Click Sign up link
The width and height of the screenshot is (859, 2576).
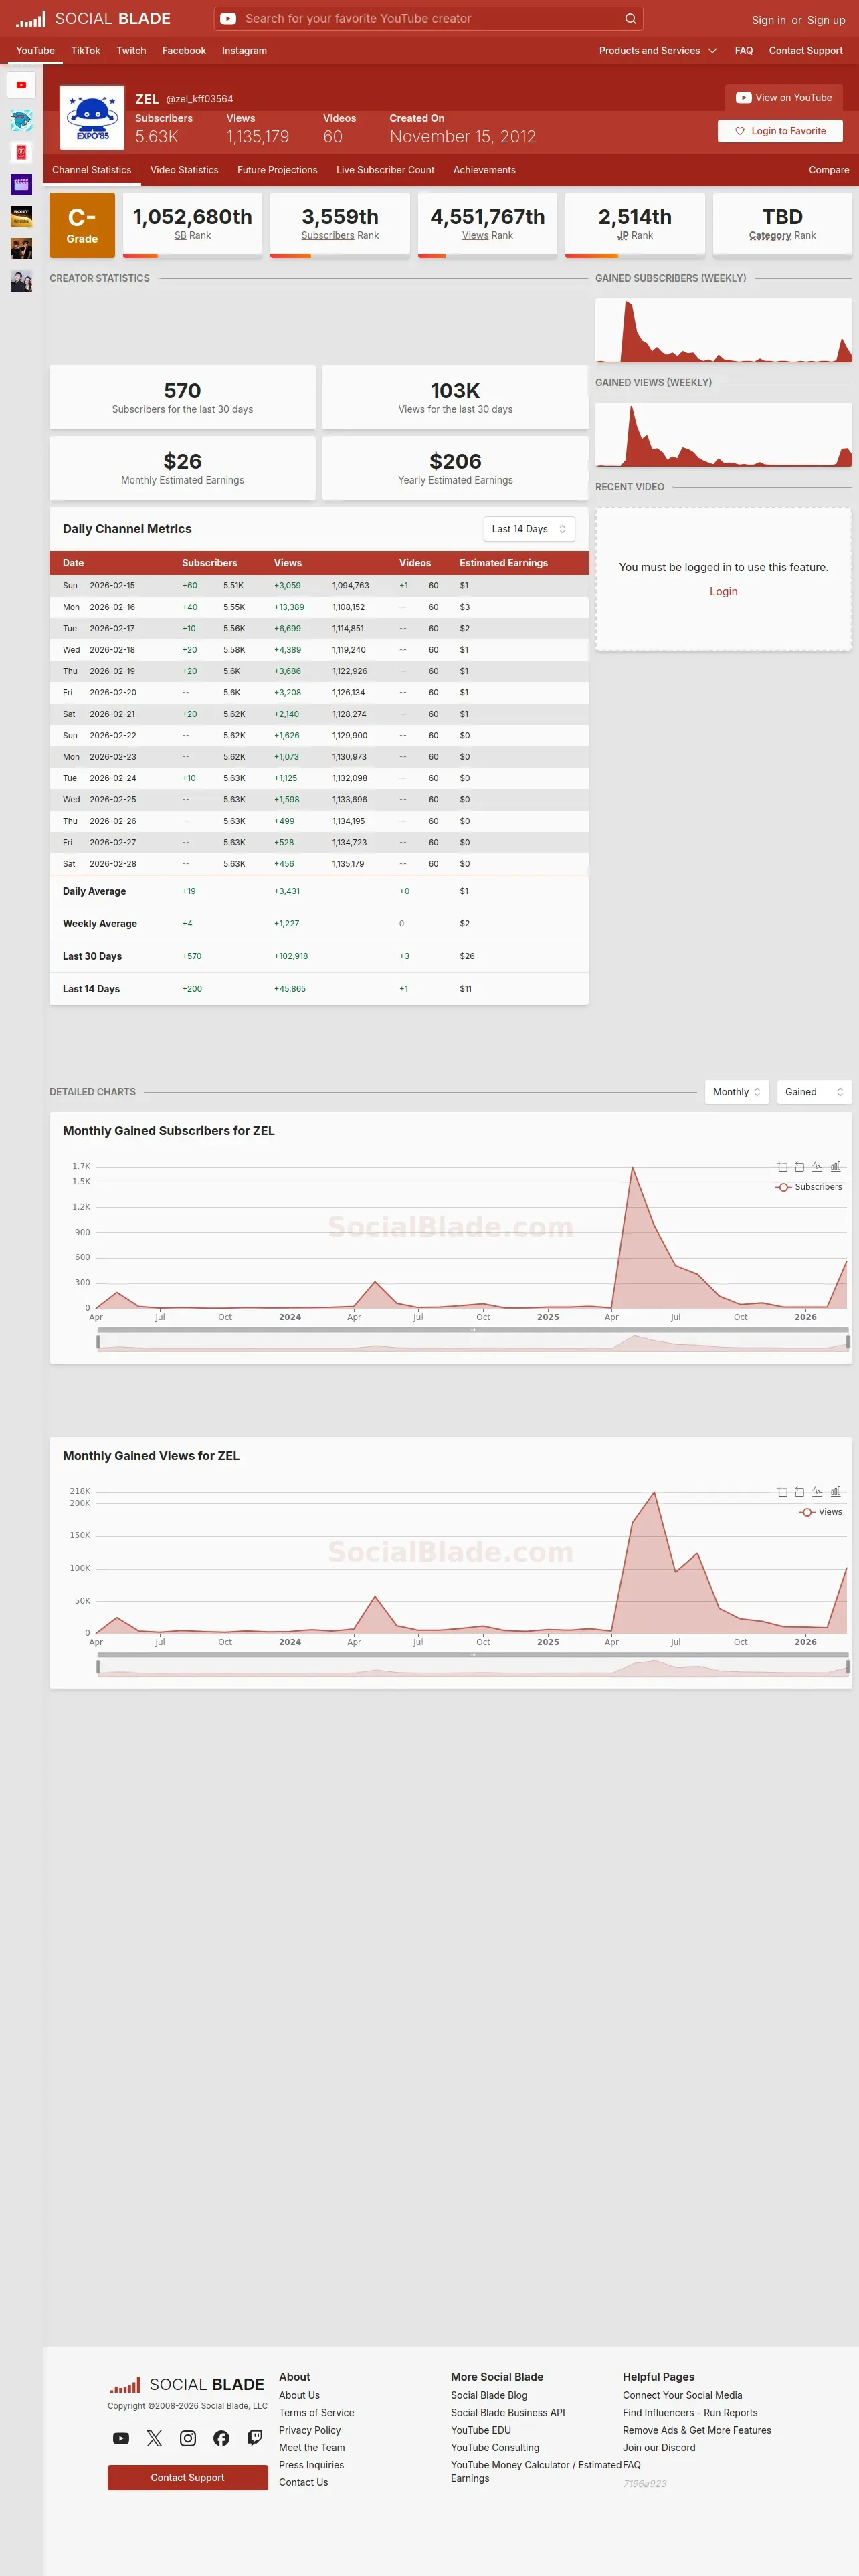(826, 20)
